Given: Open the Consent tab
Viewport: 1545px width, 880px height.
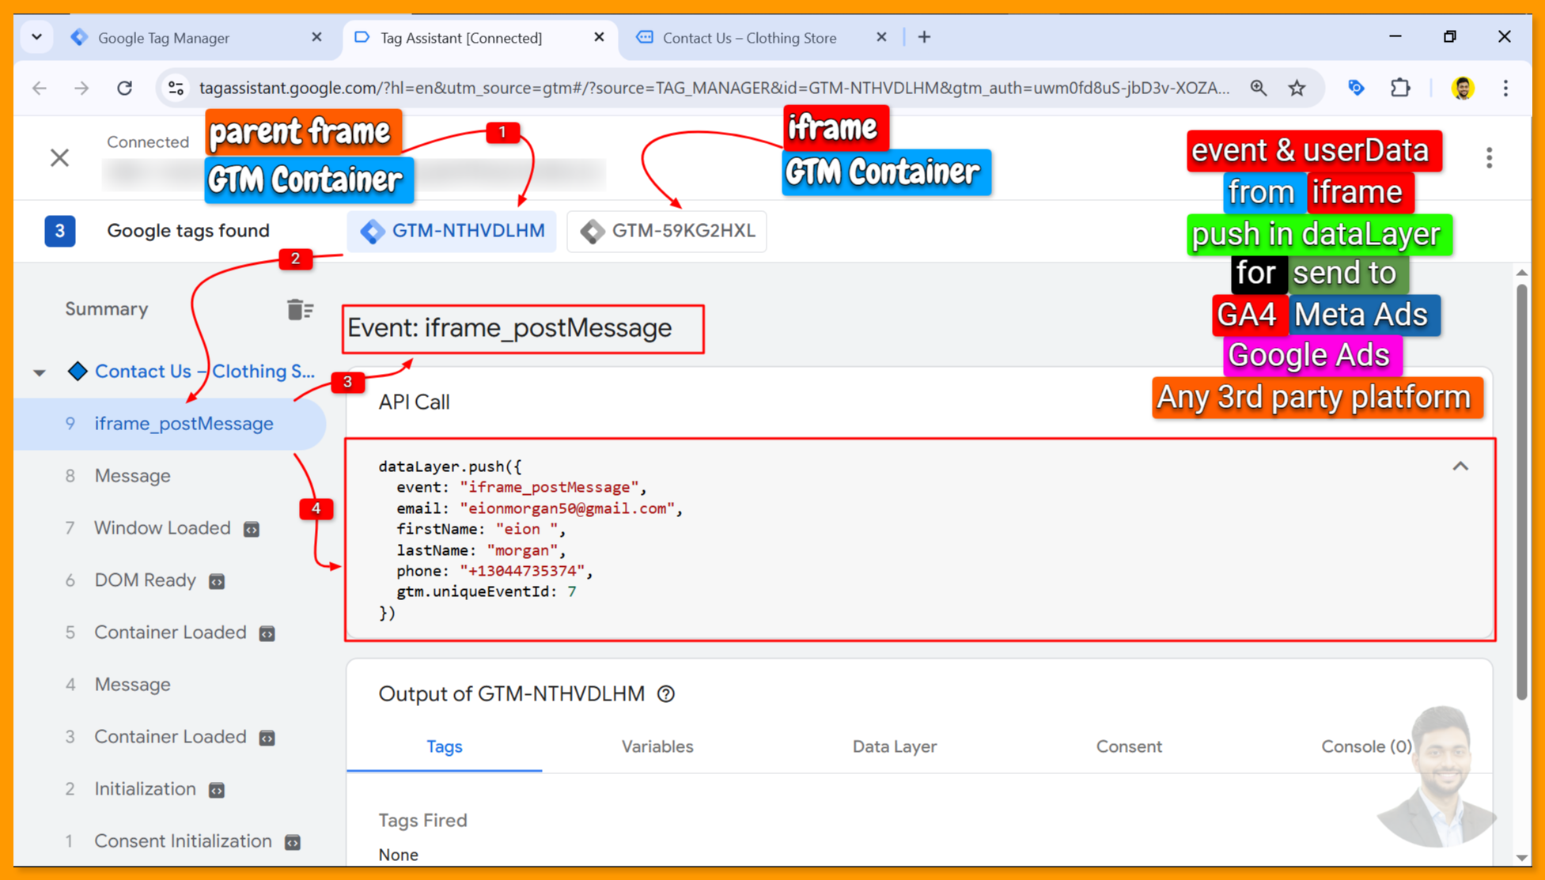Looking at the screenshot, I should click(x=1128, y=746).
